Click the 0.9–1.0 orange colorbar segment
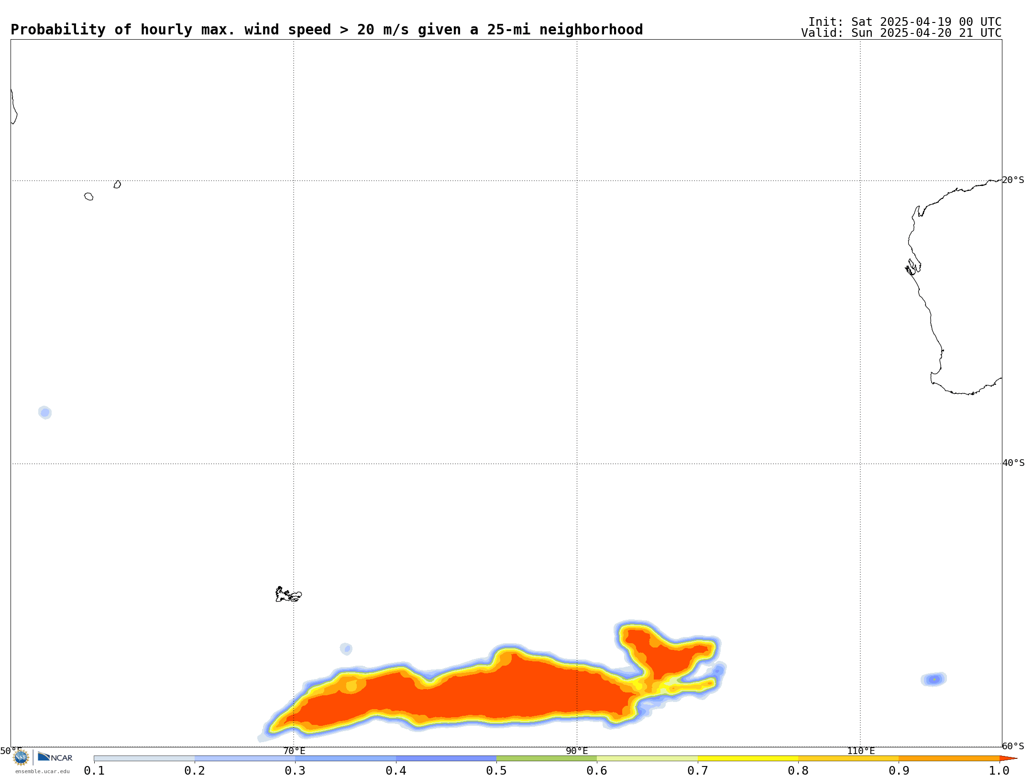Image resolution: width=1033 pixels, height=777 pixels. coord(949,758)
